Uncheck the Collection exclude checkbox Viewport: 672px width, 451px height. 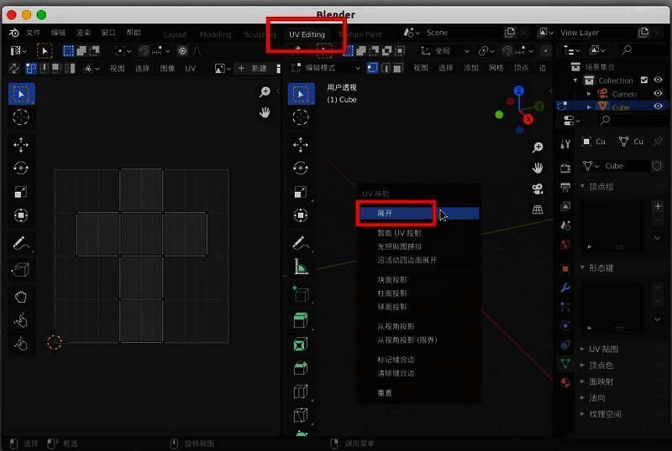(644, 80)
